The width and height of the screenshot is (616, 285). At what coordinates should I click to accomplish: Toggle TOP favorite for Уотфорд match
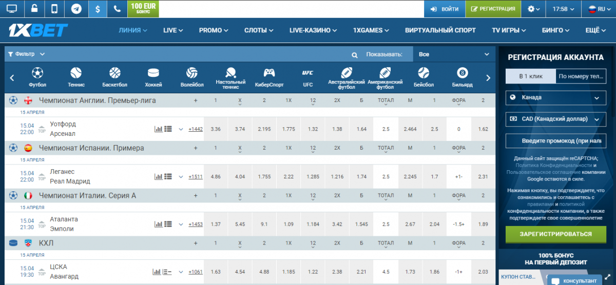(x=42, y=129)
